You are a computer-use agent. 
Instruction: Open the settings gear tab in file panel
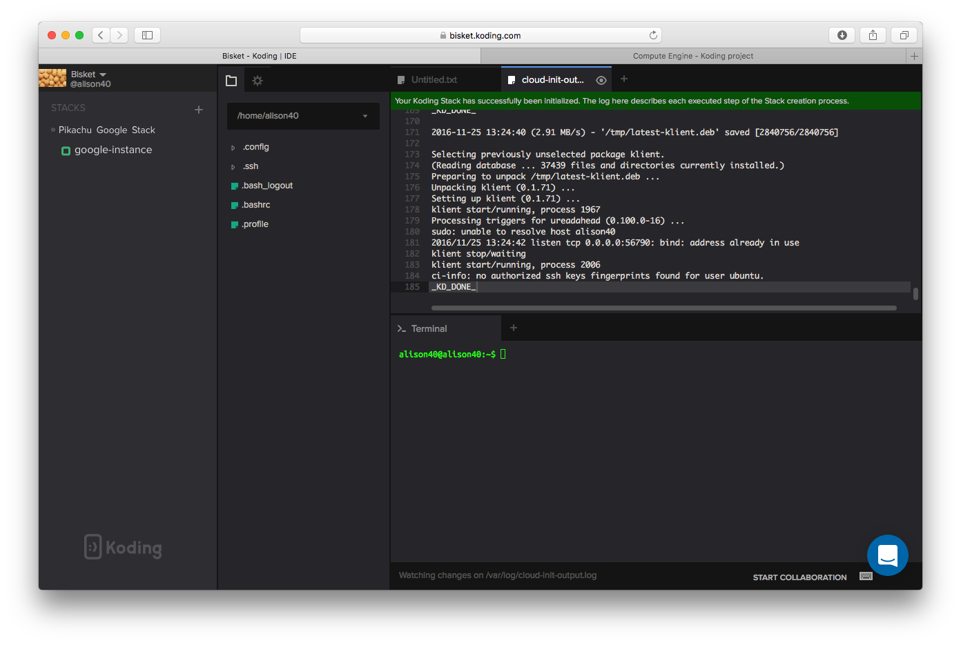(x=258, y=81)
